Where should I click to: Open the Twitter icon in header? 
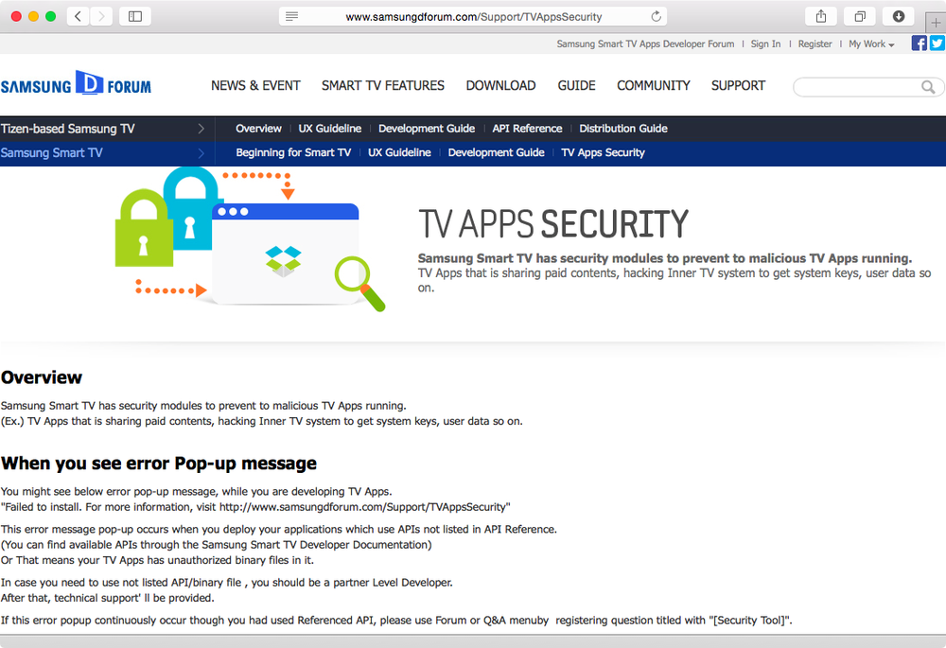pos(937,44)
